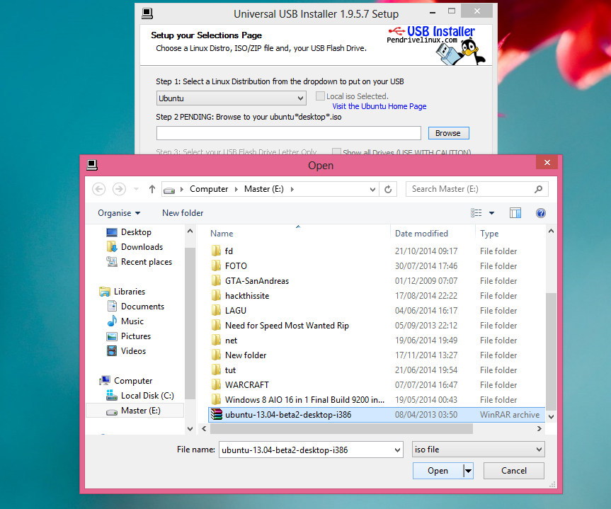The image size is (611, 509).
Task: Click the navigation pane scrollbar
Action: 190,324
